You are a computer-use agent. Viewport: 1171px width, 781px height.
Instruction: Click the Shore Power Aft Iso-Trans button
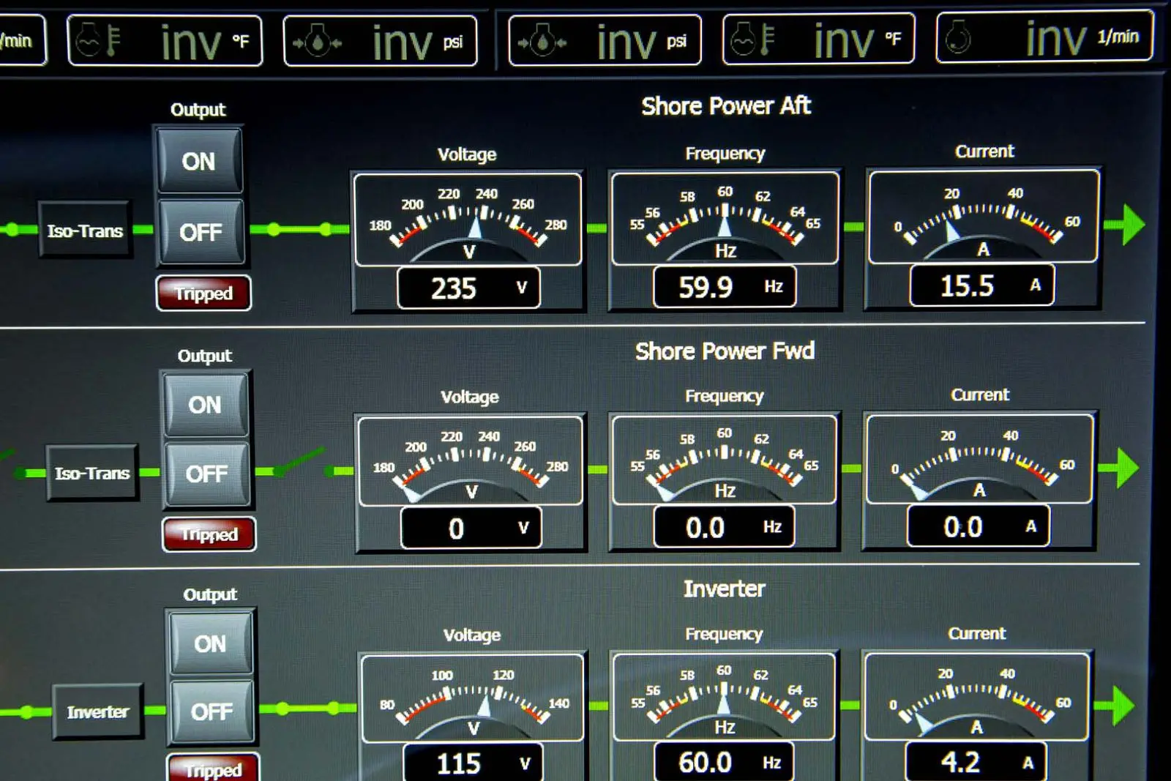(x=85, y=231)
